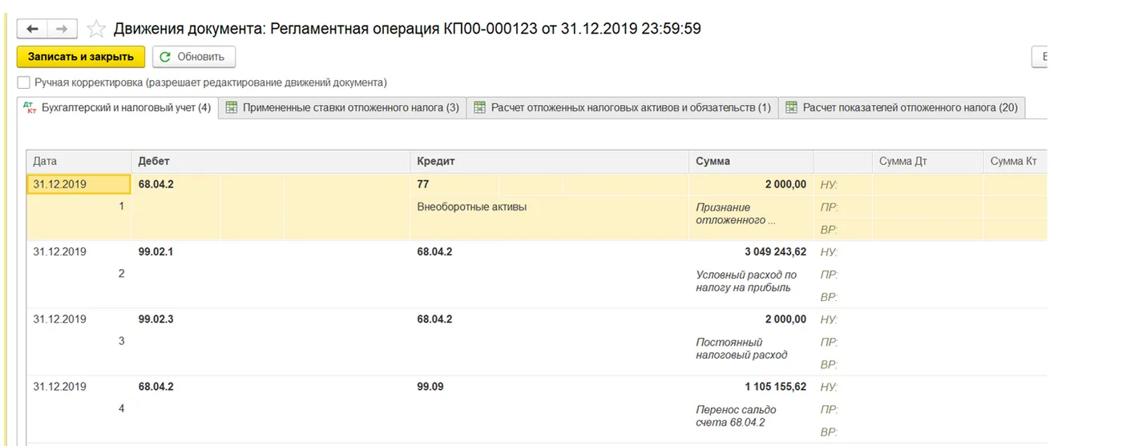1122x446 pixels.
Task: Switch to Расчет показателей отложенного налога tab
Action: 902,107
